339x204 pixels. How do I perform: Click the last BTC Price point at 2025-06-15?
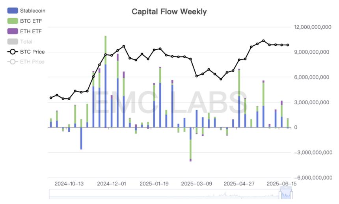(x=288, y=45)
